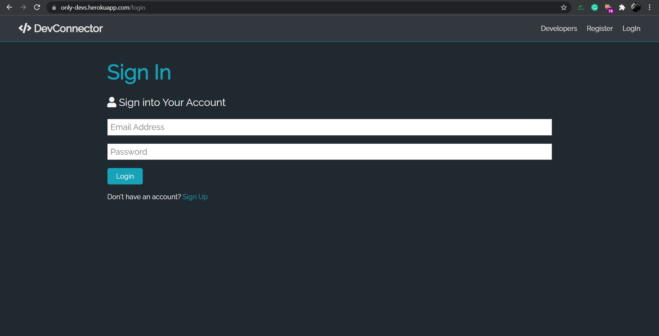Navigate to the Developers page
The height and width of the screenshot is (336, 659).
559,28
